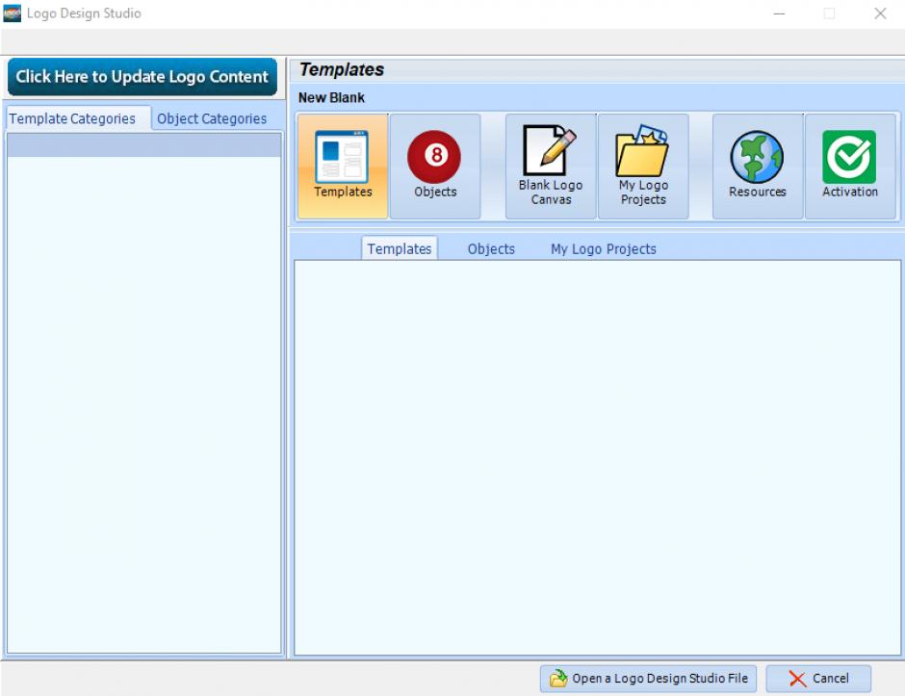Cancel the startup dialog
This screenshot has width=905, height=696.
pyautogui.click(x=818, y=678)
